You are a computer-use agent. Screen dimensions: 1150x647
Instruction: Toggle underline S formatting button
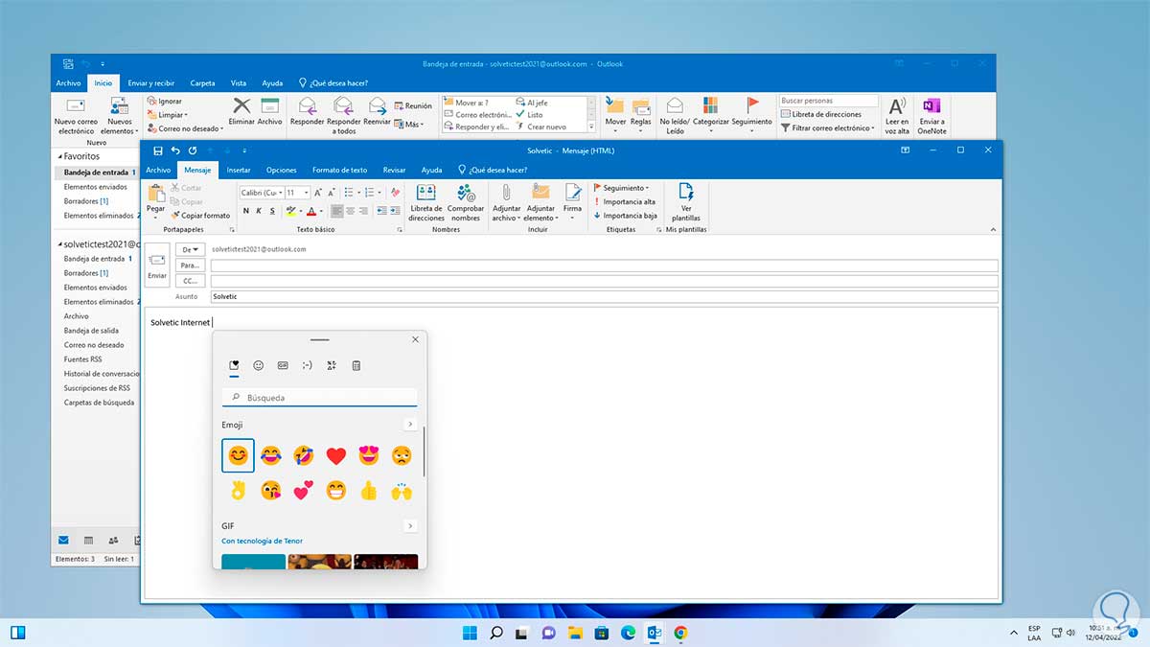(272, 211)
